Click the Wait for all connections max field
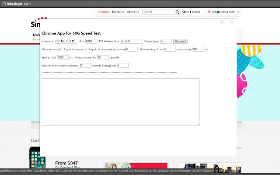Viewport: 280px width, 175px height. [x=85, y=66]
